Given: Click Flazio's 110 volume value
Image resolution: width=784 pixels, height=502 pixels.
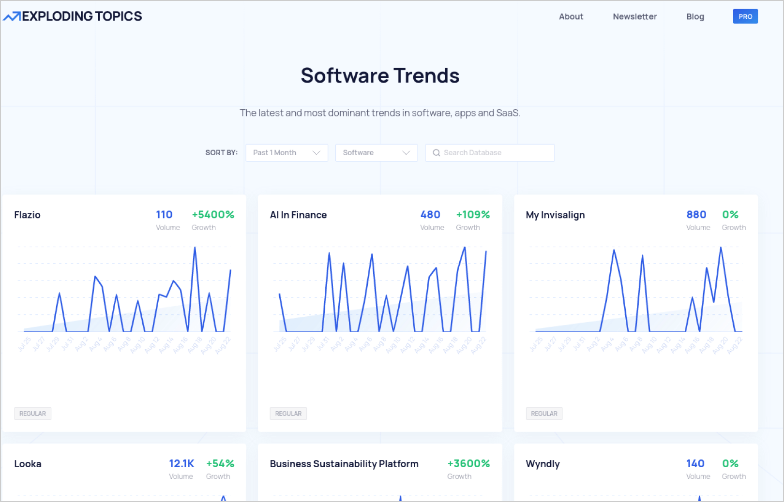Looking at the screenshot, I should (x=164, y=215).
